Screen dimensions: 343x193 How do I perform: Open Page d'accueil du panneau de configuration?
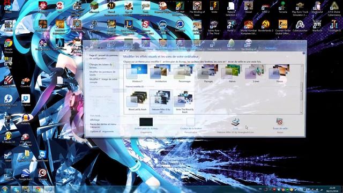coord(103,57)
